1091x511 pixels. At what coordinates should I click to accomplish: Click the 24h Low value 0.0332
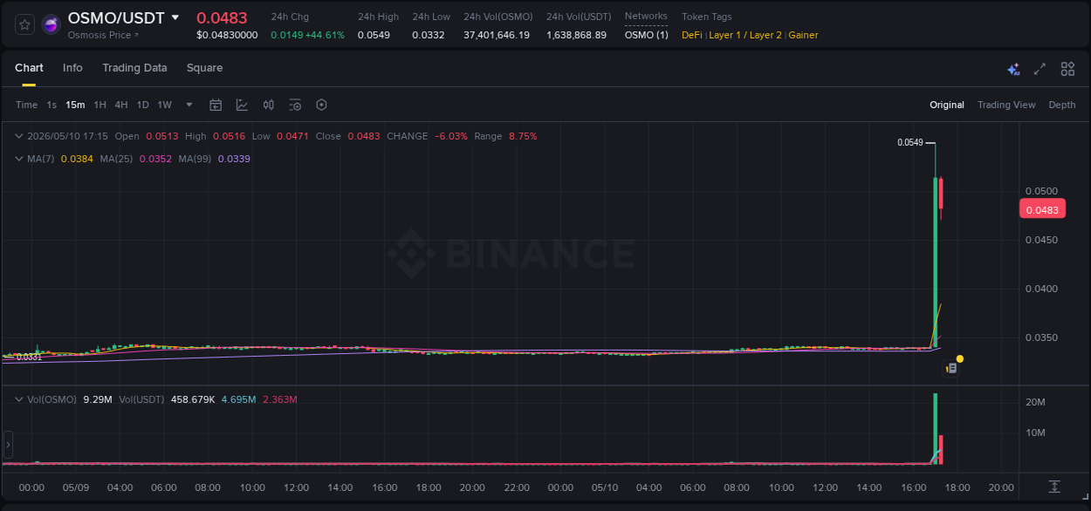point(429,35)
